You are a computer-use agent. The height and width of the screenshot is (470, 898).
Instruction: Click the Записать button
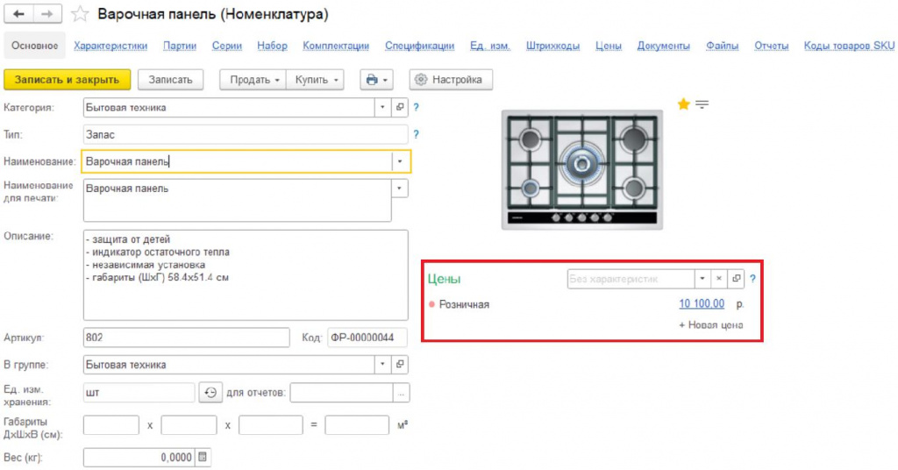[171, 80]
